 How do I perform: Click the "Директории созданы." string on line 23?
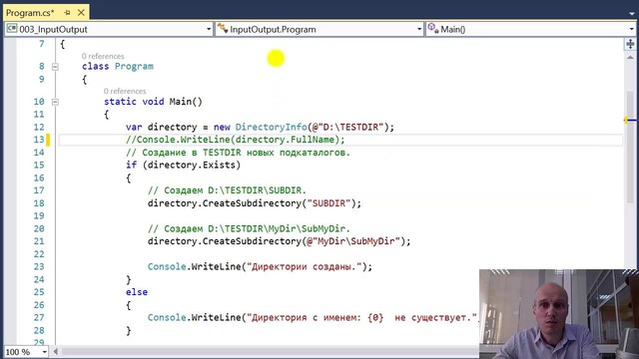click(304, 266)
